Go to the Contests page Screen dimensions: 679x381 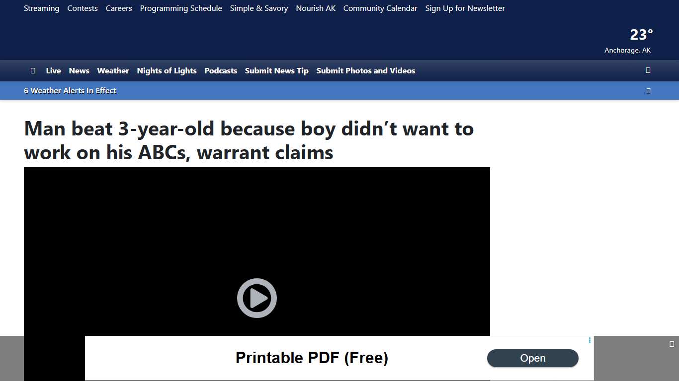tap(83, 8)
